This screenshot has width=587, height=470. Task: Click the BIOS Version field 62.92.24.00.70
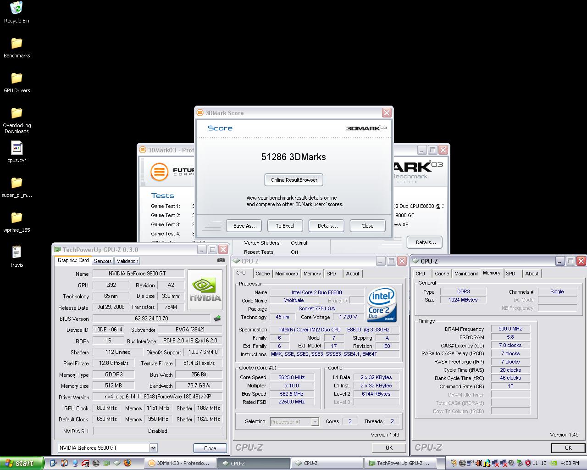pyautogui.click(x=151, y=318)
